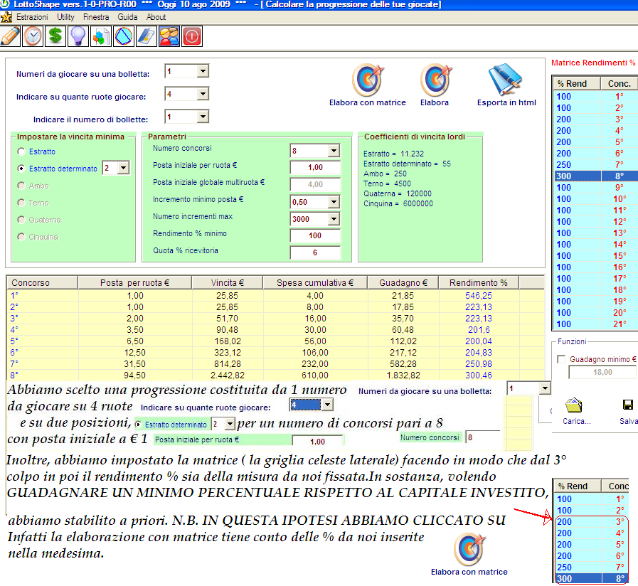The height and width of the screenshot is (586, 638).
Task: Select the 18° row in Matrice Rendimenti
Action: (x=595, y=290)
